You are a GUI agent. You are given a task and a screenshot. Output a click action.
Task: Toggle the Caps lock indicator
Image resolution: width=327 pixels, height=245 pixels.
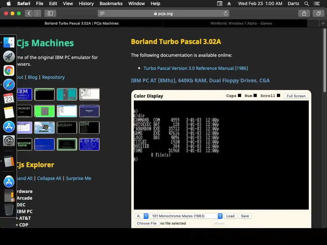[x=240, y=95]
